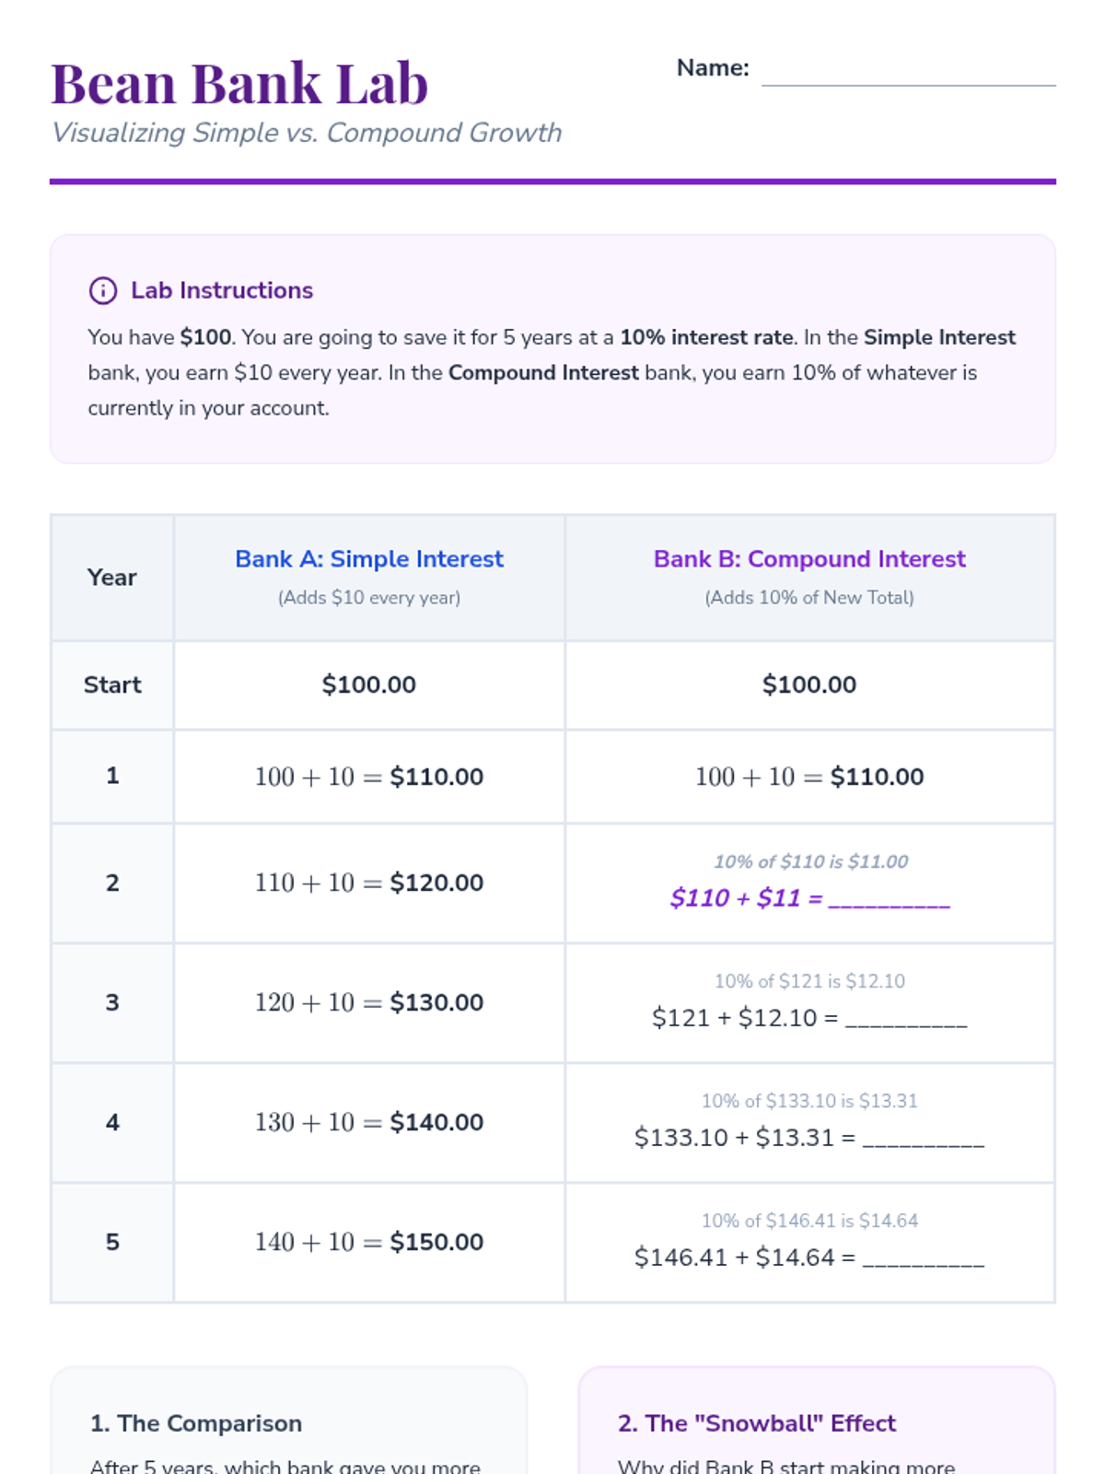The height and width of the screenshot is (1474, 1105).
Task: Click the Lab Instructions info icon
Action: 102,290
